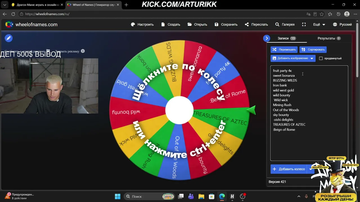Expand the Ещё dropdown menu

point(319,24)
